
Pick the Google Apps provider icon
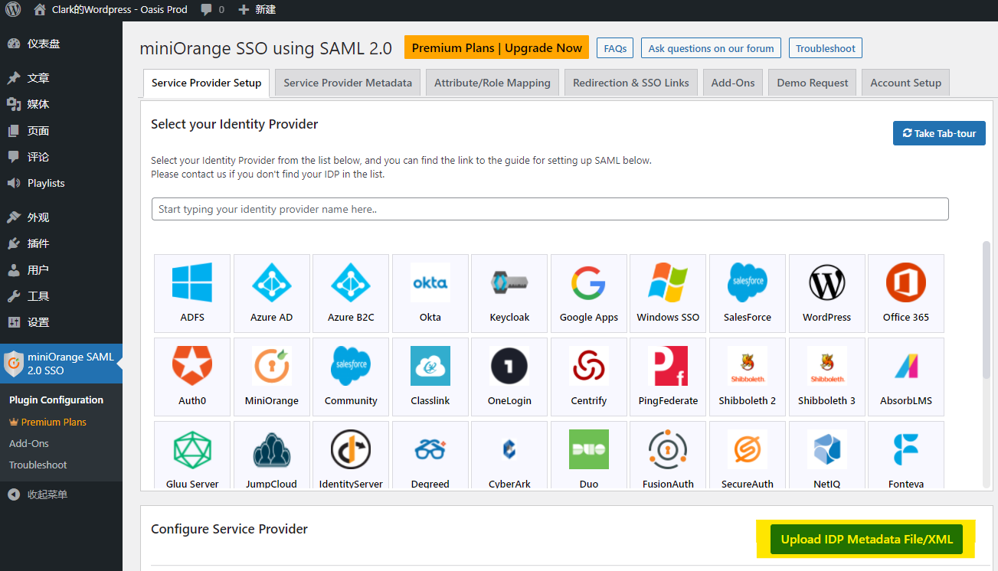point(588,284)
